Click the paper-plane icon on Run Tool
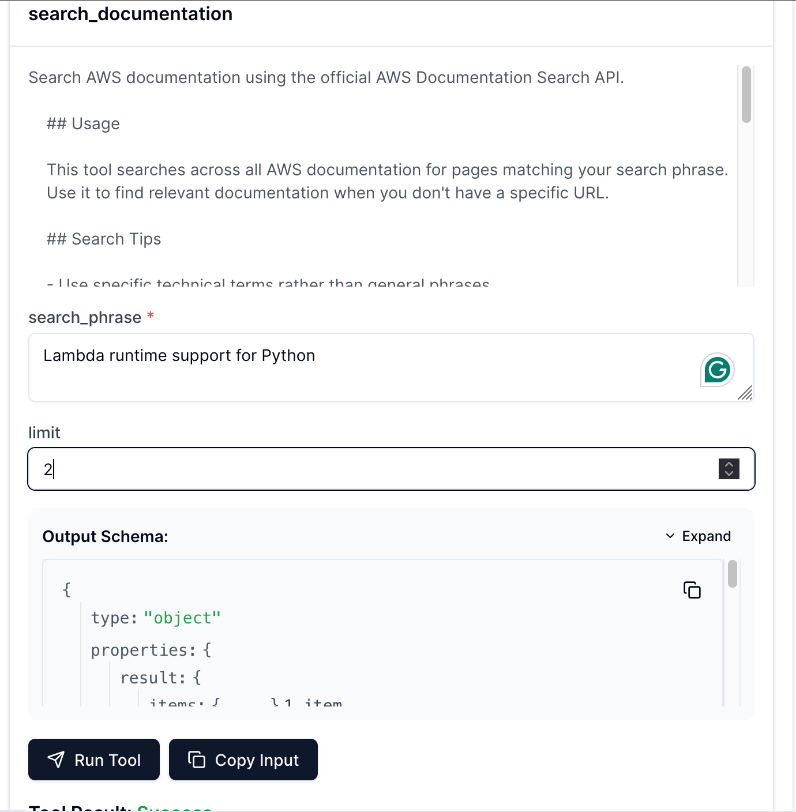 pos(57,760)
